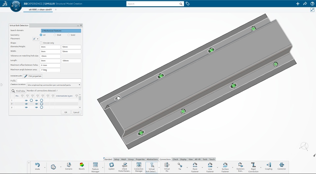This screenshot has height=174, width=316.
Task: Click the Intermediate layers filter icon
Action: pyautogui.click(x=76, y=96)
